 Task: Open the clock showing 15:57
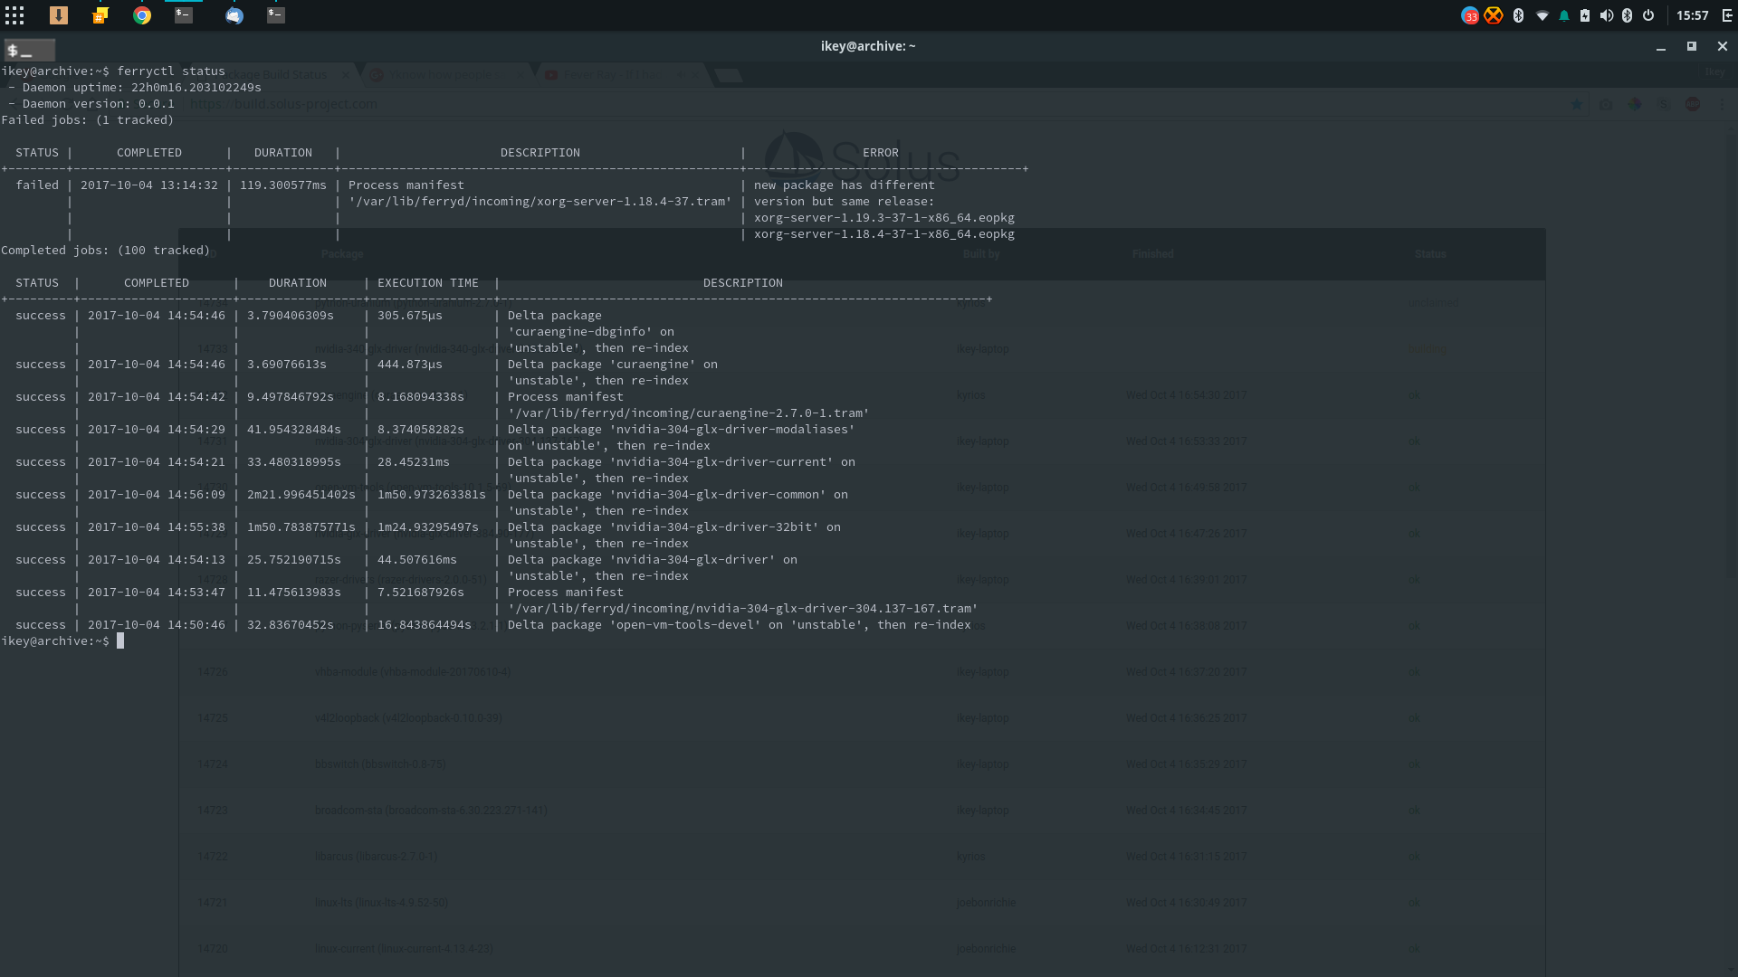point(1692,15)
